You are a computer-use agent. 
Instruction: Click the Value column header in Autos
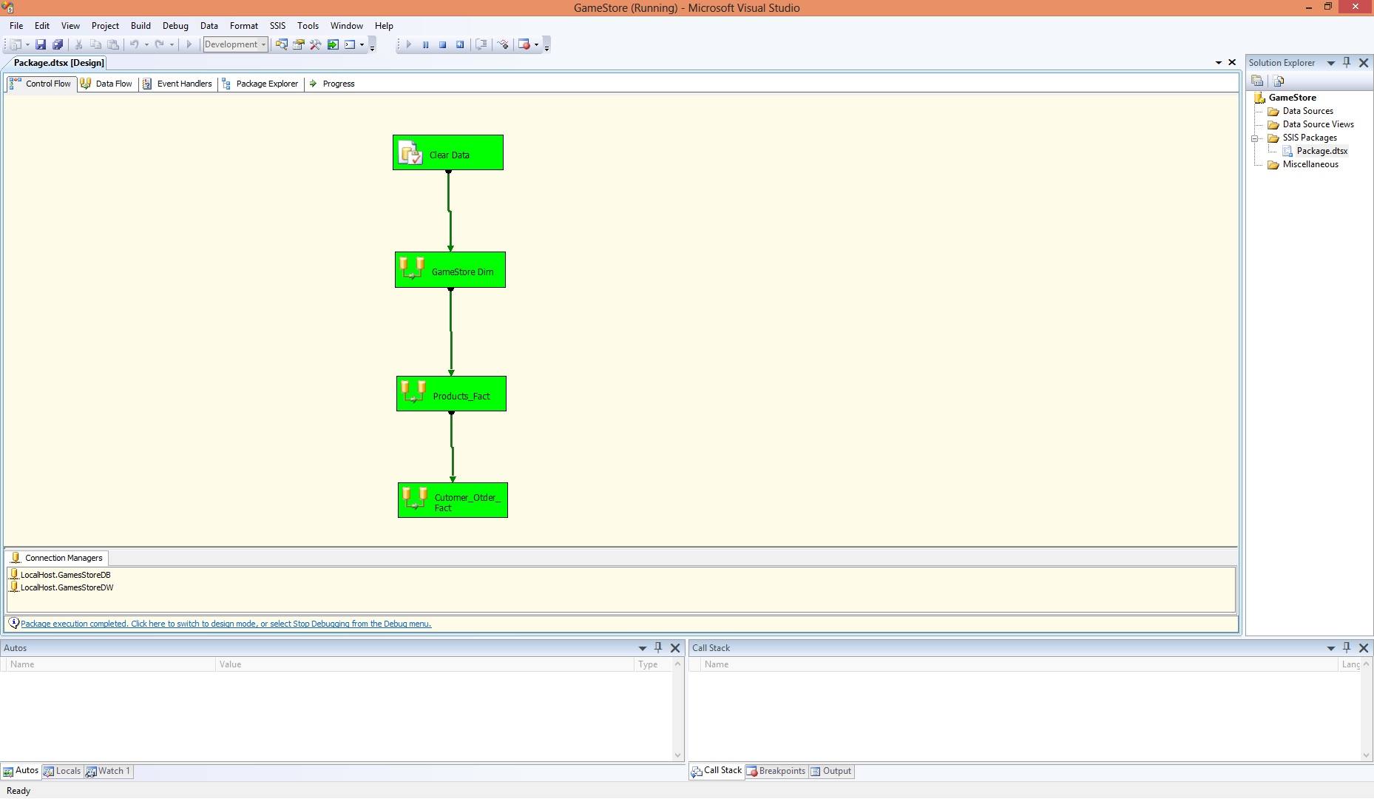point(424,664)
